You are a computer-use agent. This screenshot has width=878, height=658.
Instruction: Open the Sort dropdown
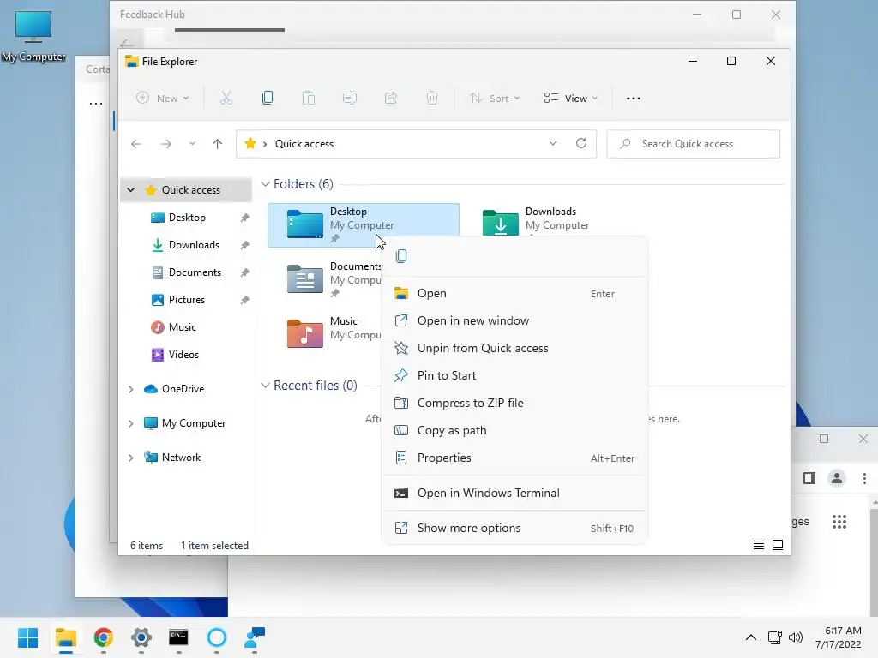point(495,99)
